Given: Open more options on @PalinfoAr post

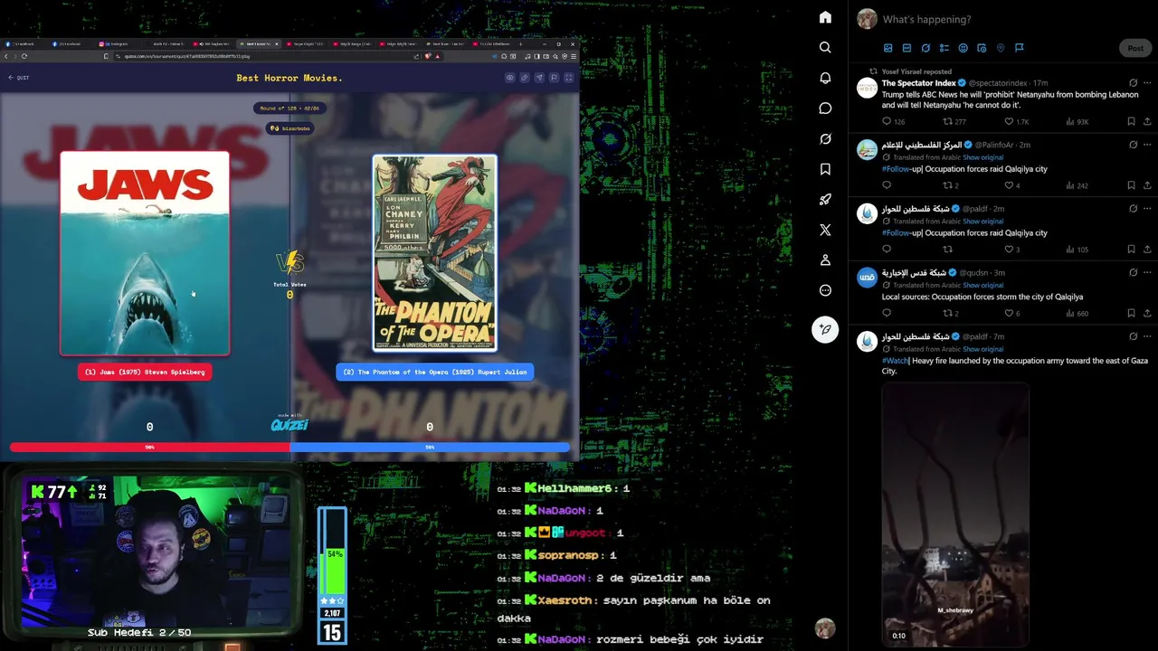Looking at the screenshot, I should tap(1148, 145).
